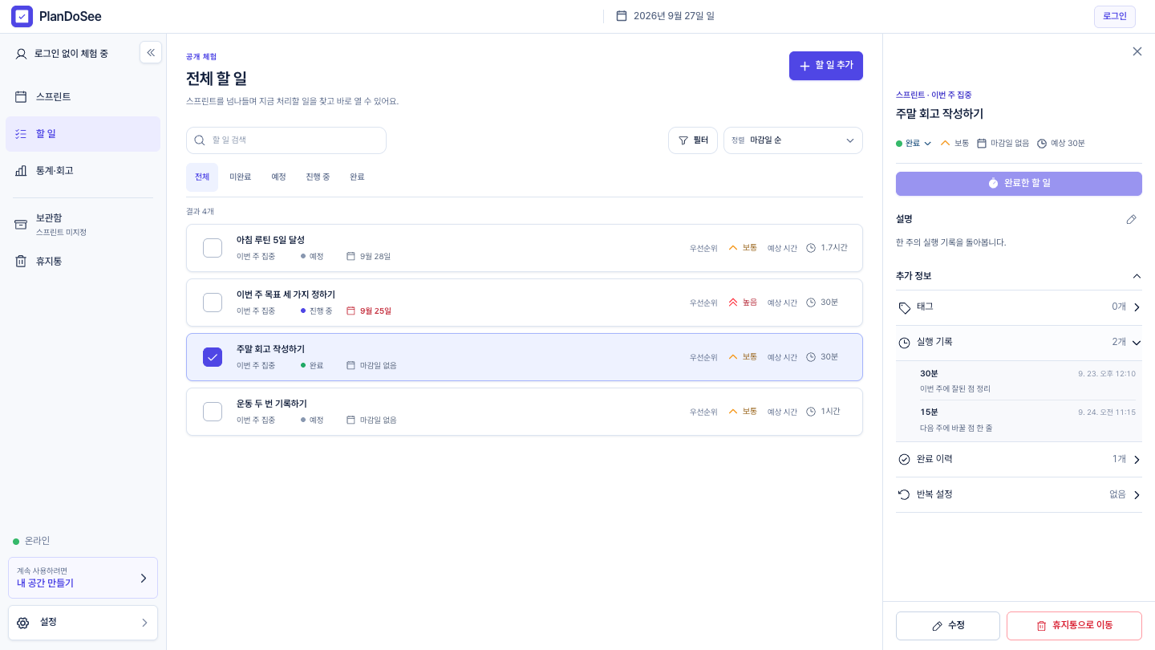
Task: Expand the 완료 이력 row
Action: tap(1019, 460)
